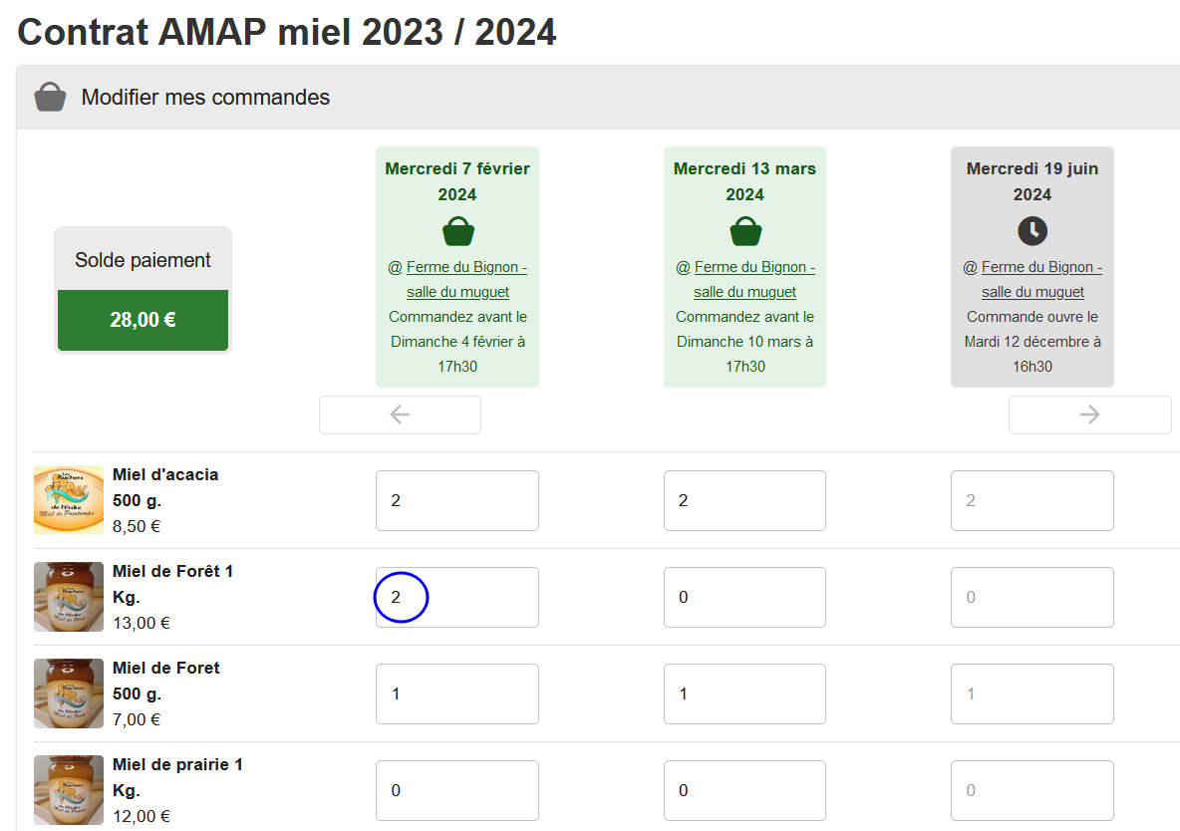Click the Miel d'acacia product thumbnail
1180x831 pixels.
pyautogui.click(x=69, y=499)
